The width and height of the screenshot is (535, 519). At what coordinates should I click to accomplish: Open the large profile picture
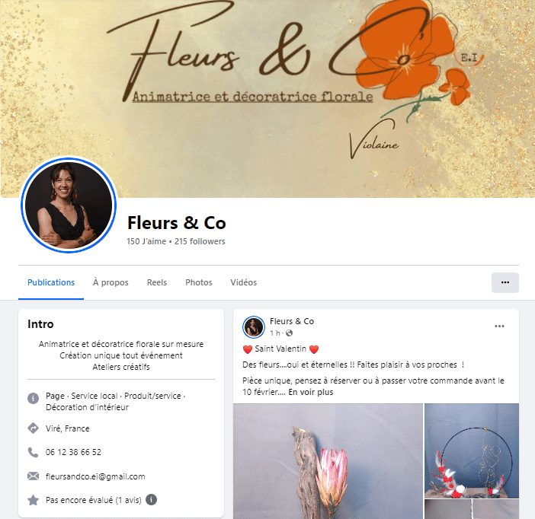point(69,205)
